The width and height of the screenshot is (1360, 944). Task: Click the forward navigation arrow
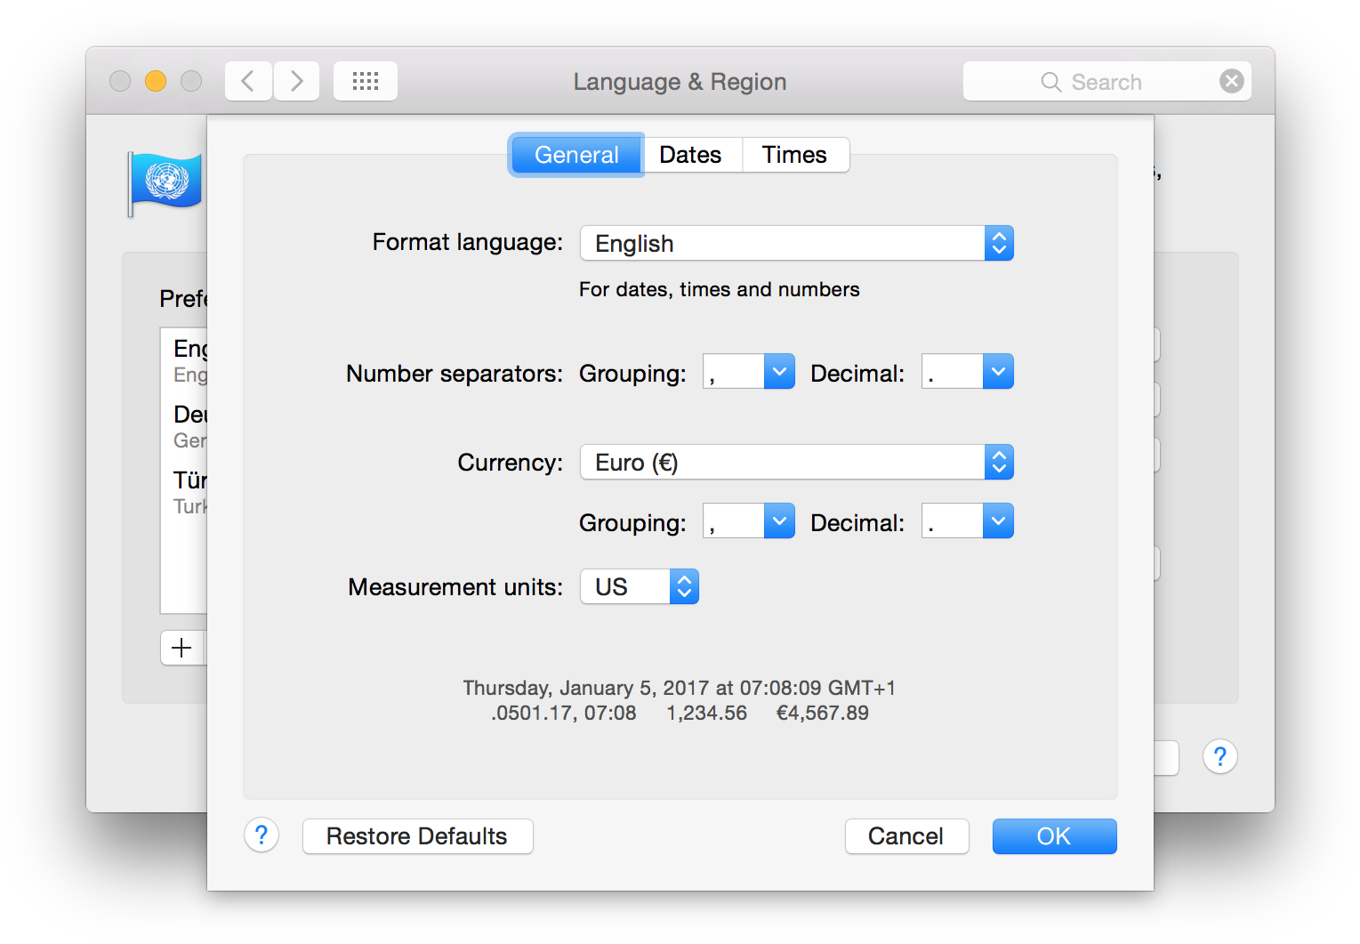(x=297, y=82)
